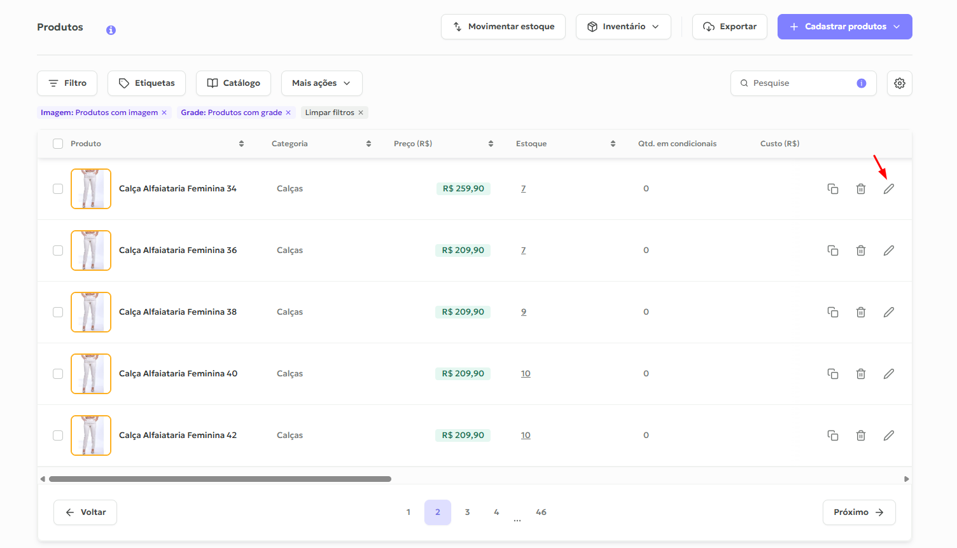Select checkbox for Calça Alfaiataria Feminina 40

pyautogui.click(x=58, y=374)
